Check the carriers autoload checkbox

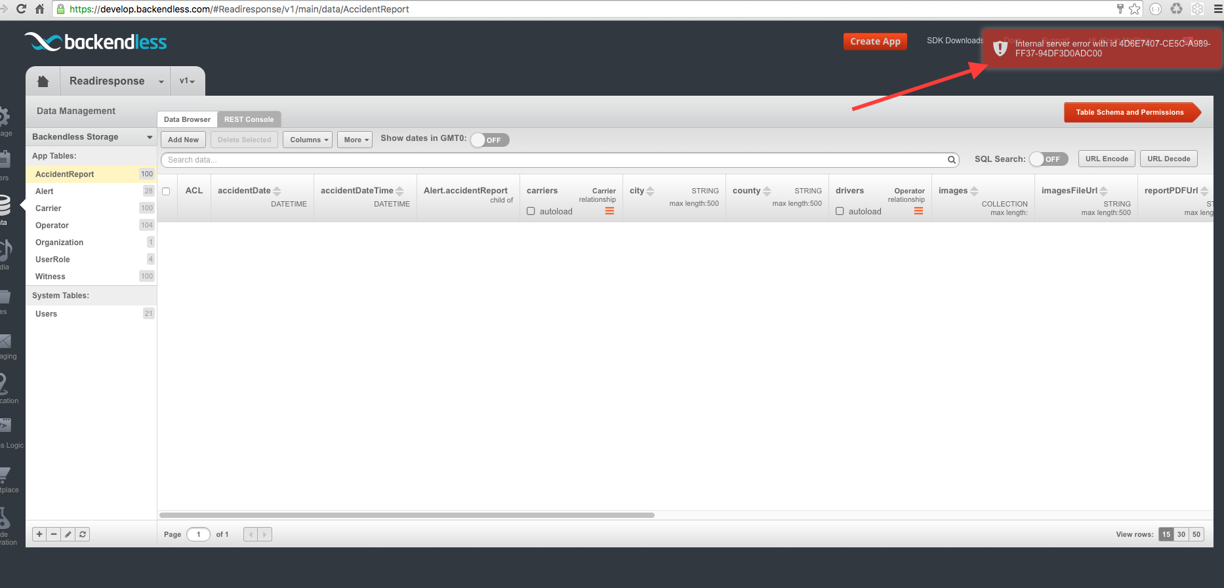pyautogui.click(x=531, y=211)
